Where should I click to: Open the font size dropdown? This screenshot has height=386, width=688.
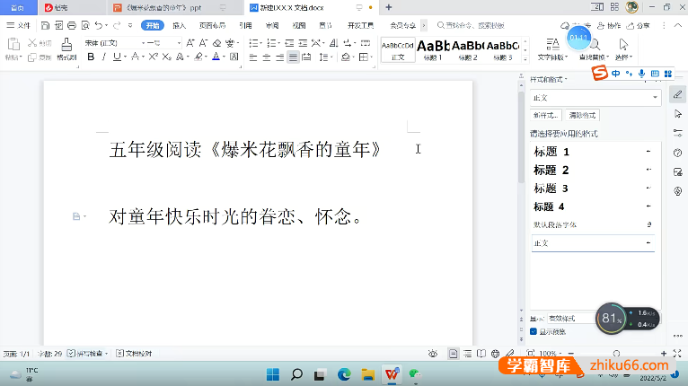pos(179,43)
